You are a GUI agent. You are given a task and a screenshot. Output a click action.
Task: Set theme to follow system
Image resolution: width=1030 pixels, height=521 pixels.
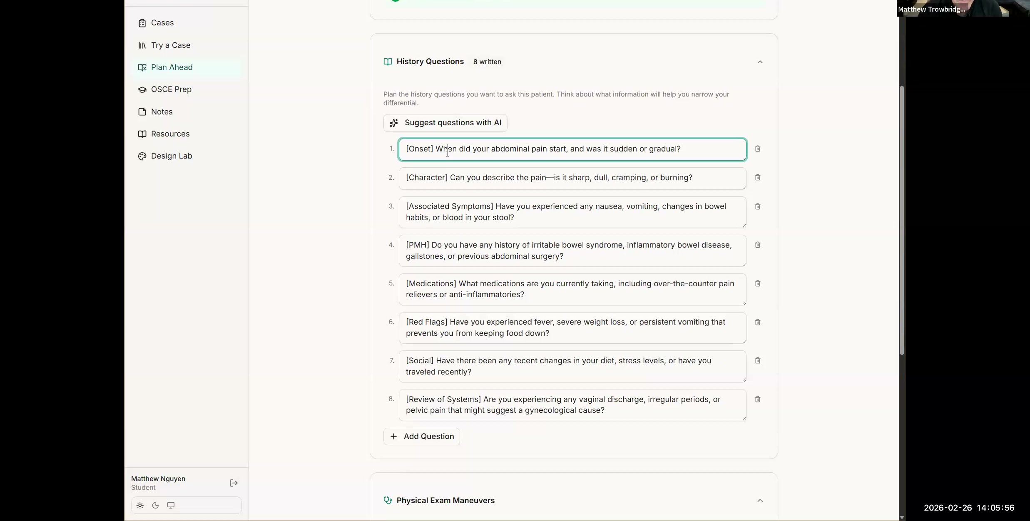point(171,505)
